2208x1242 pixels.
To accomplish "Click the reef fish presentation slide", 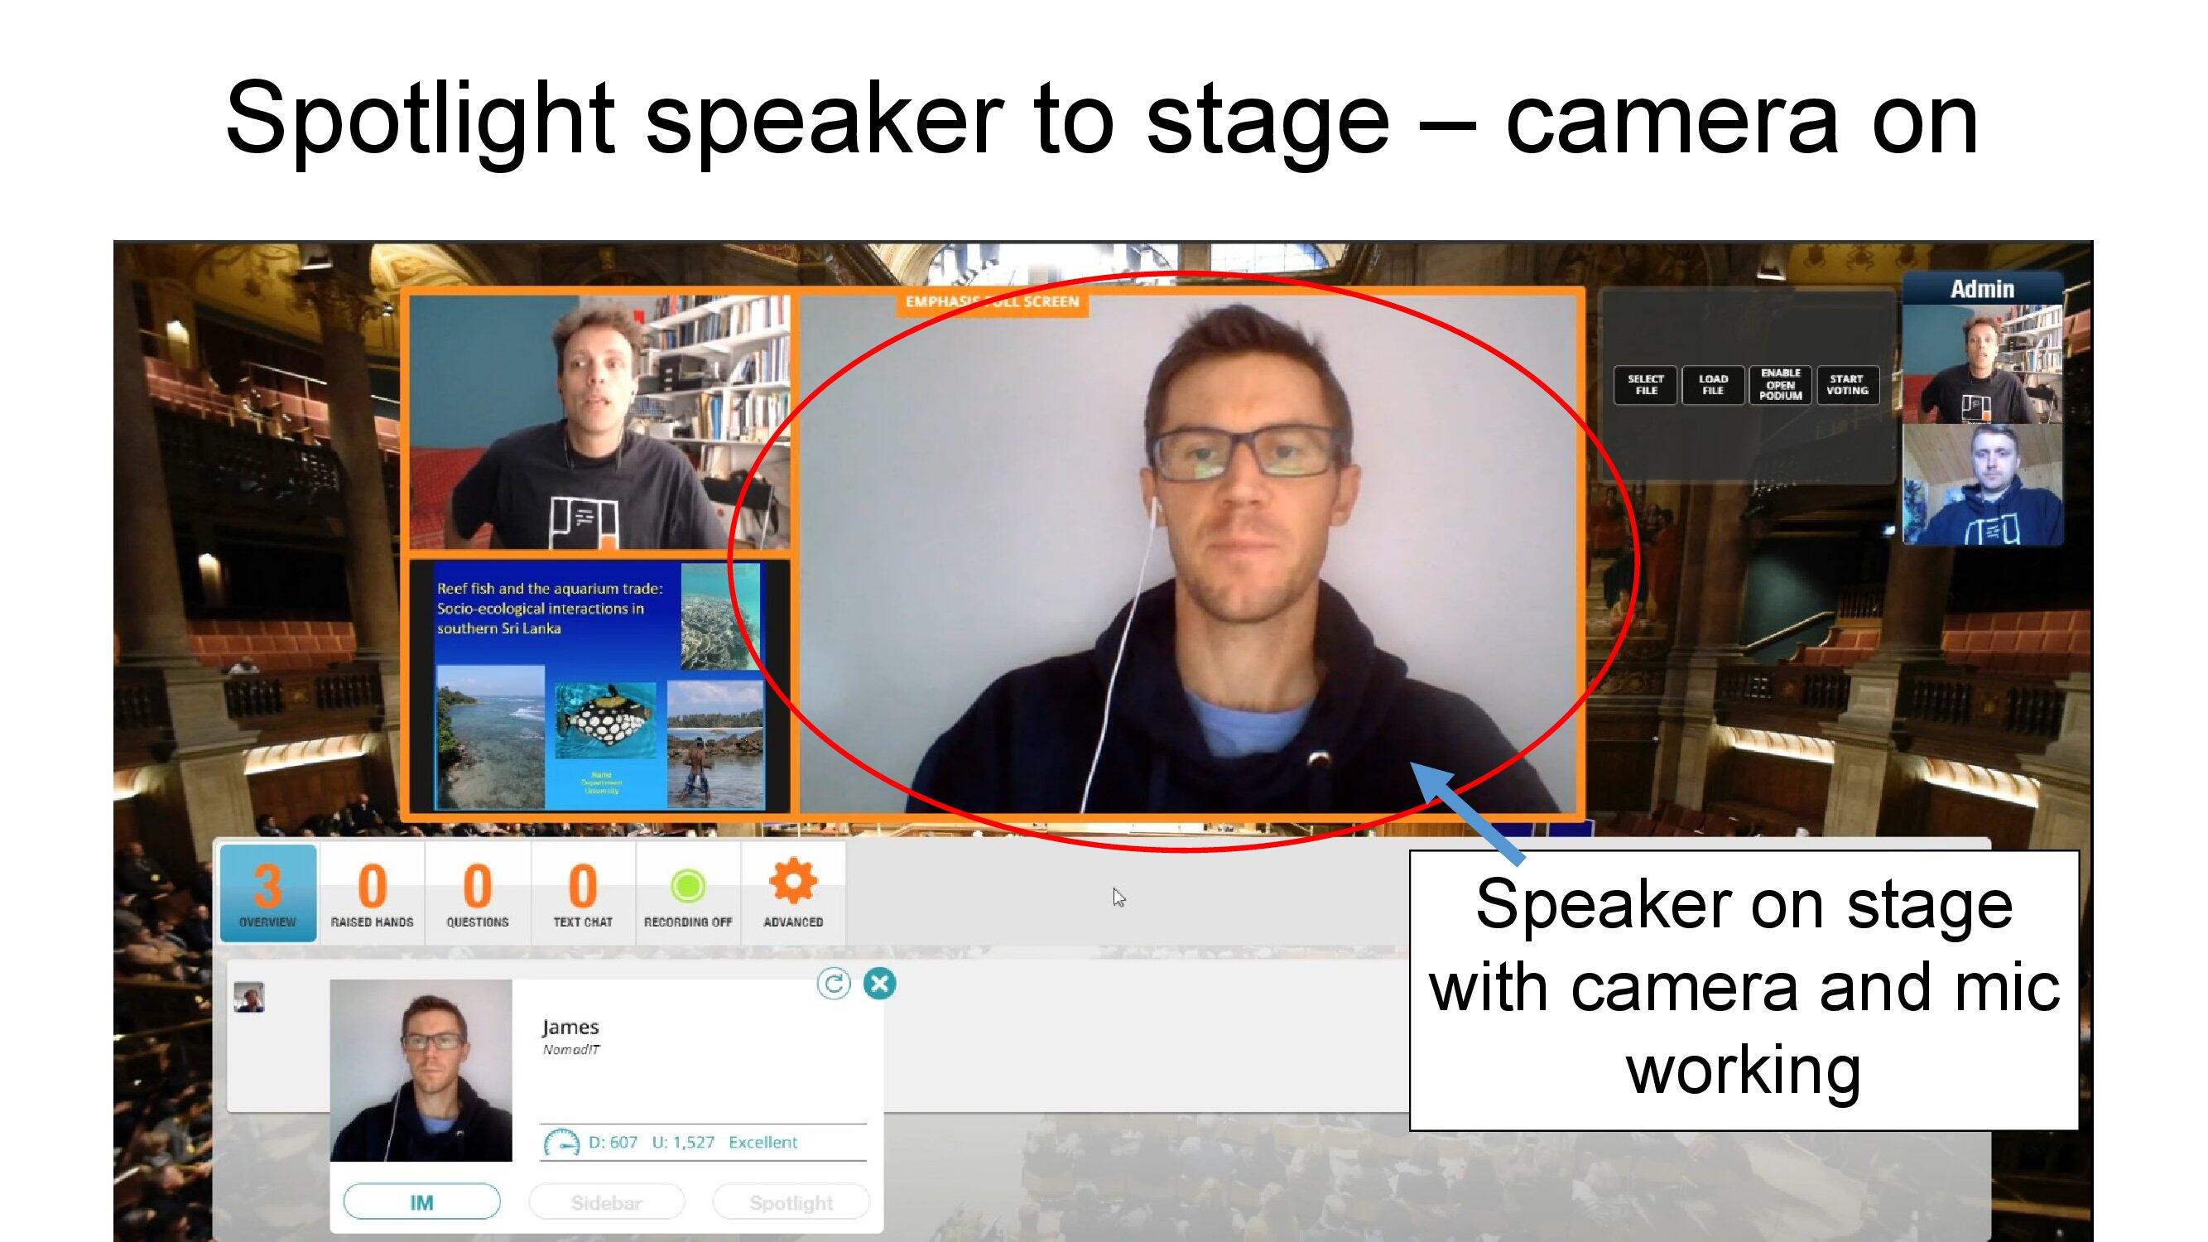I will pos(599,686).
